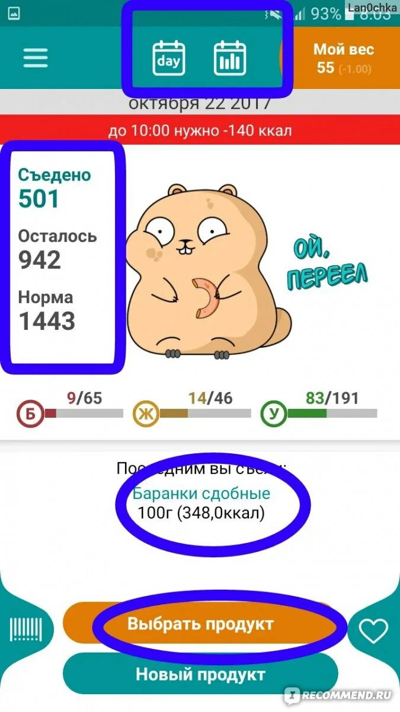Screen dimensions: 400x712
Task: Open the day calendar view icon
Action: 169,58
